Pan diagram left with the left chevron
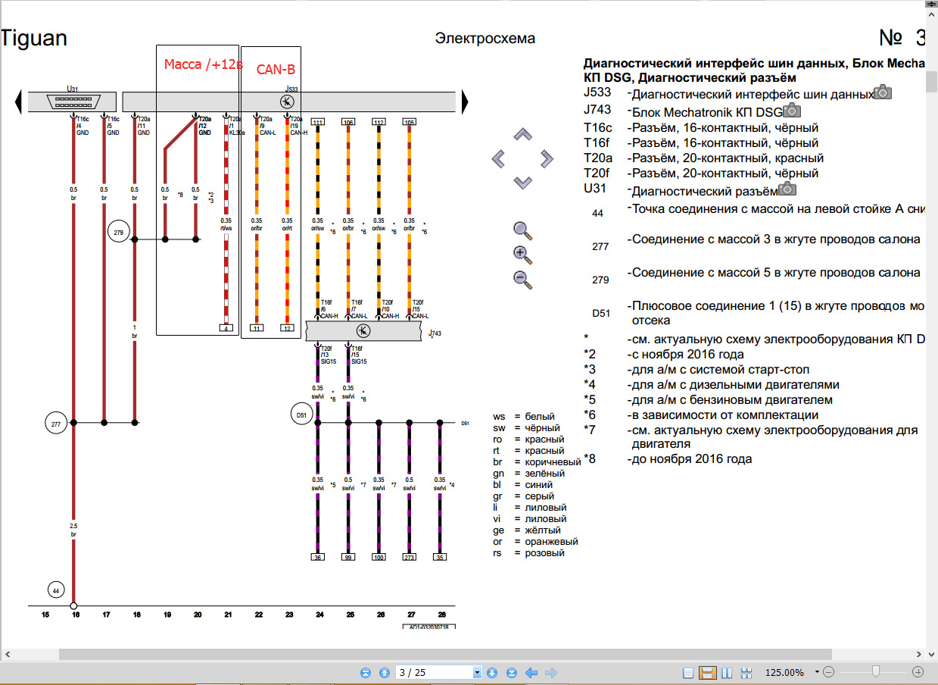Image resolution: width=938 pixels, height=685 pixels. (x=498, y=158)
